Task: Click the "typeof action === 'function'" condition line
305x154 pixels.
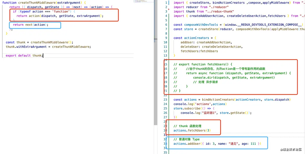Action: (44, 11)
